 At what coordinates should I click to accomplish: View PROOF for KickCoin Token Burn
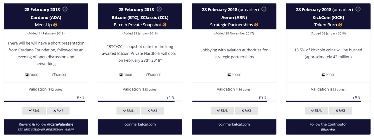point(328,75)
